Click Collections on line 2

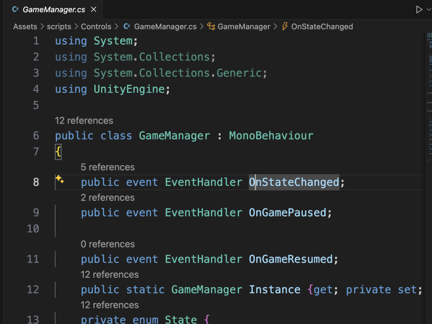pyautogui.click(x=175, y=57)
